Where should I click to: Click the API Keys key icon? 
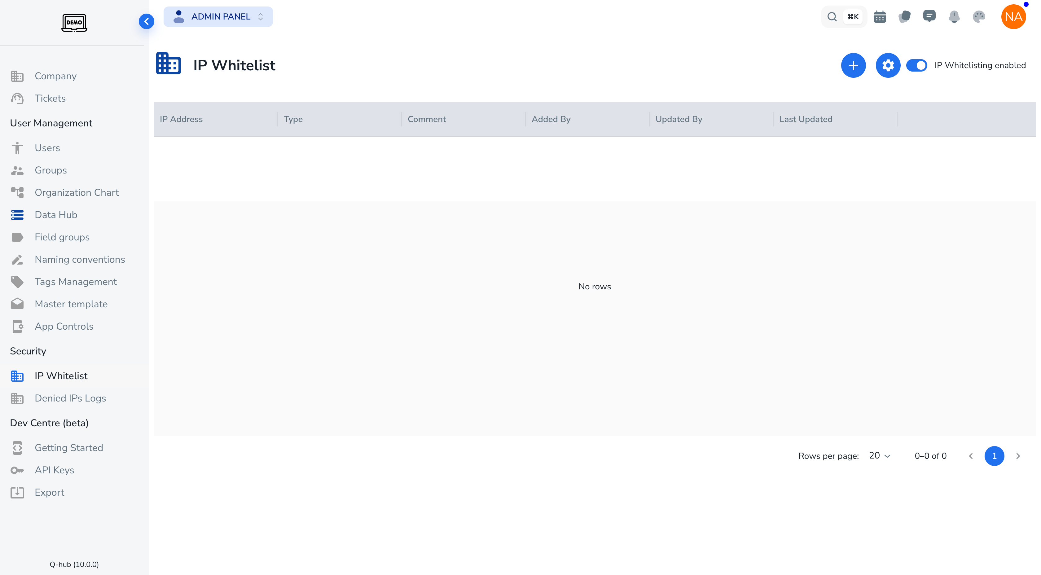point(17,470)
